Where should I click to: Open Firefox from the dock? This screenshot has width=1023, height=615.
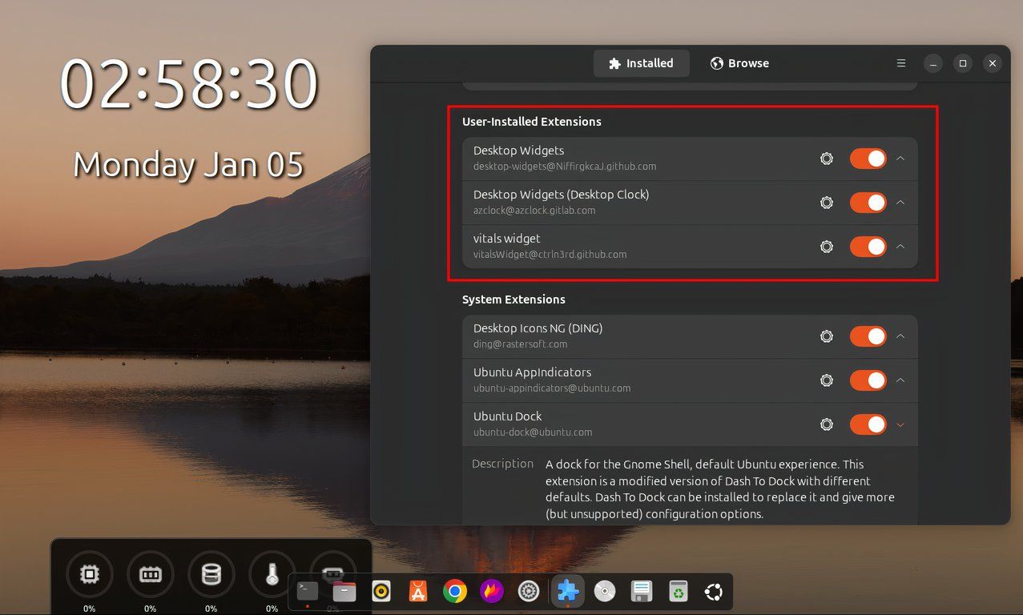coord(491,591)
